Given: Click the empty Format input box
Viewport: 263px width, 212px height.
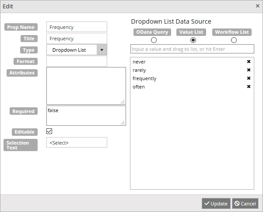Looking at the screenshot, I should pos(77,61).
